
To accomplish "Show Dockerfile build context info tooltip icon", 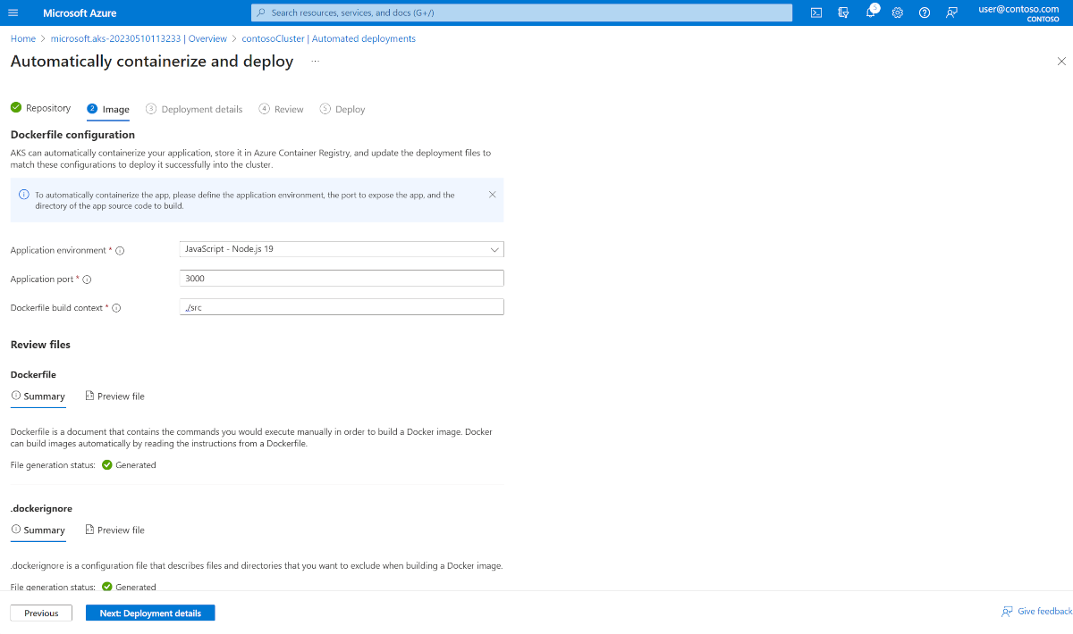I will 116,308.
